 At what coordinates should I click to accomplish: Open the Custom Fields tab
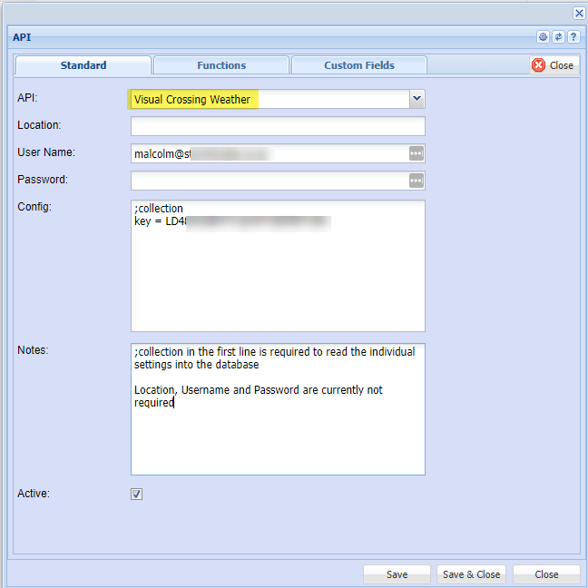click(359, 65)
